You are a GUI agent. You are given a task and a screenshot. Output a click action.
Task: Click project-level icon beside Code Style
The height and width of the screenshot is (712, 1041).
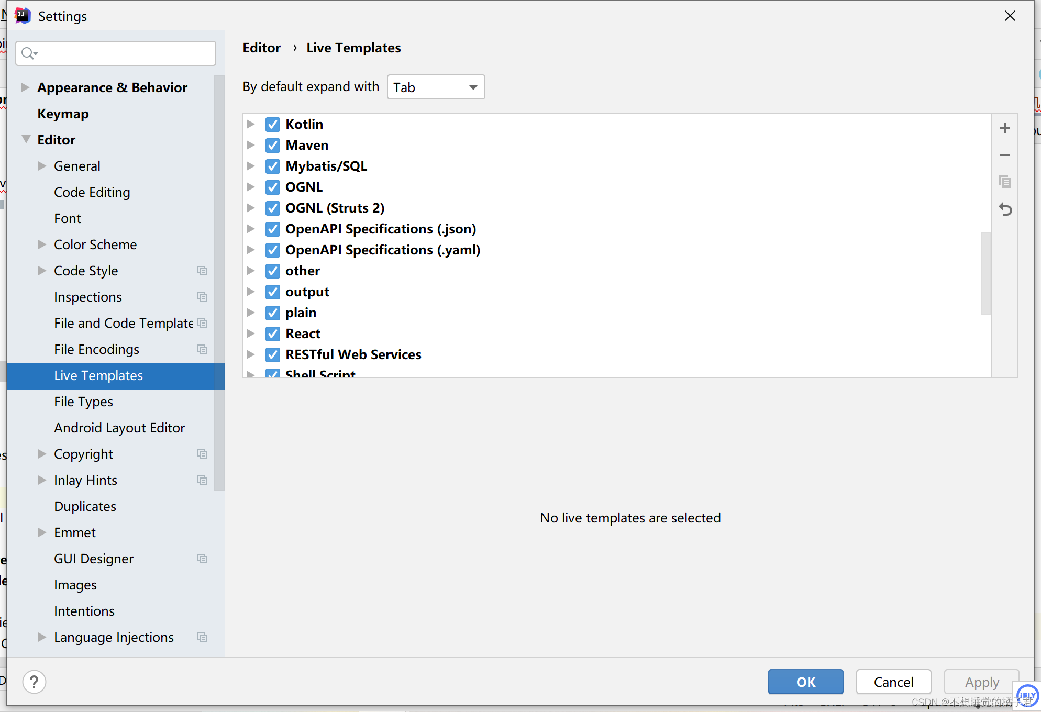coord(202,271)
